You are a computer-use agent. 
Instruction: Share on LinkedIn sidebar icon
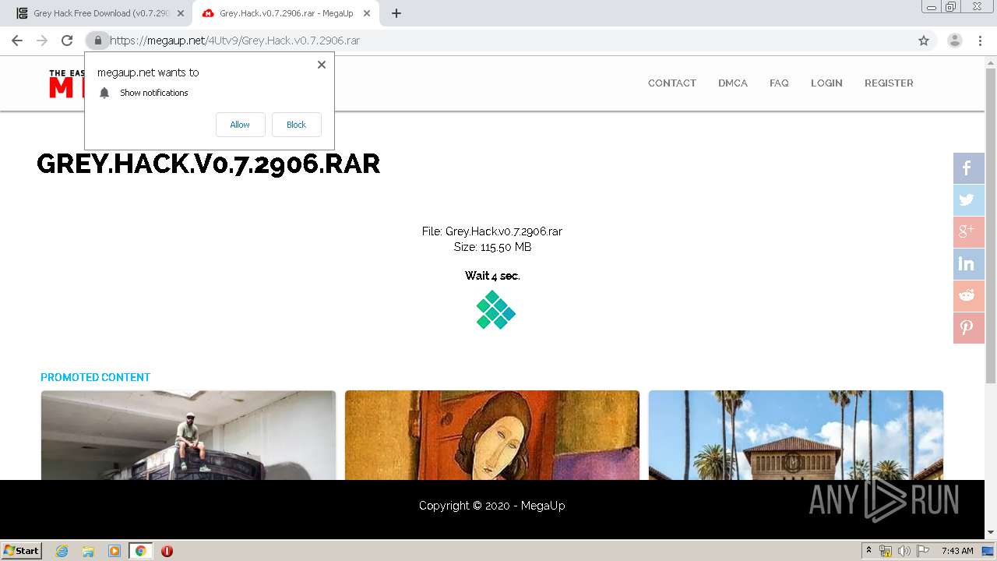point(968,264)
